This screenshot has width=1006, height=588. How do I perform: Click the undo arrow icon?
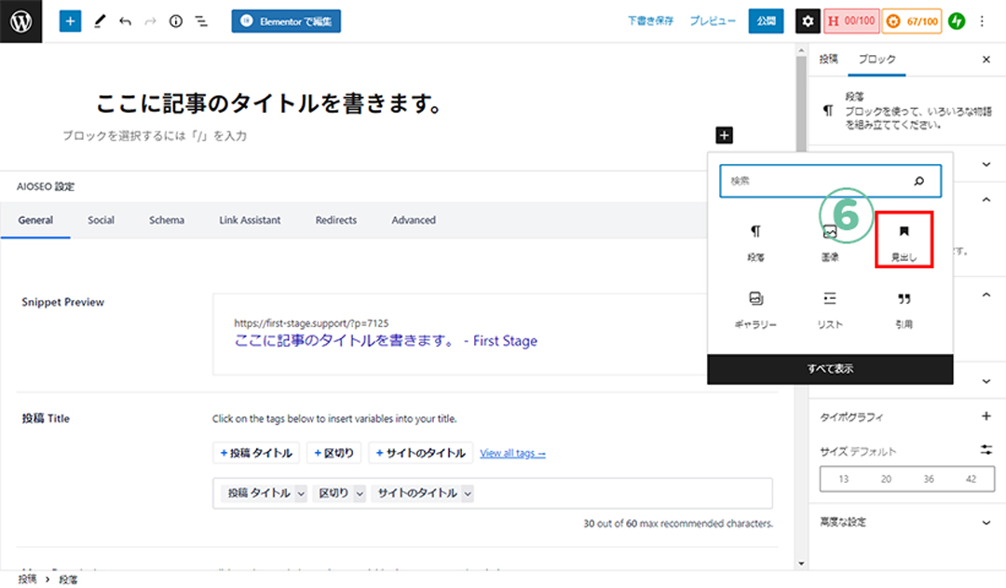click(x=125, y=21)
